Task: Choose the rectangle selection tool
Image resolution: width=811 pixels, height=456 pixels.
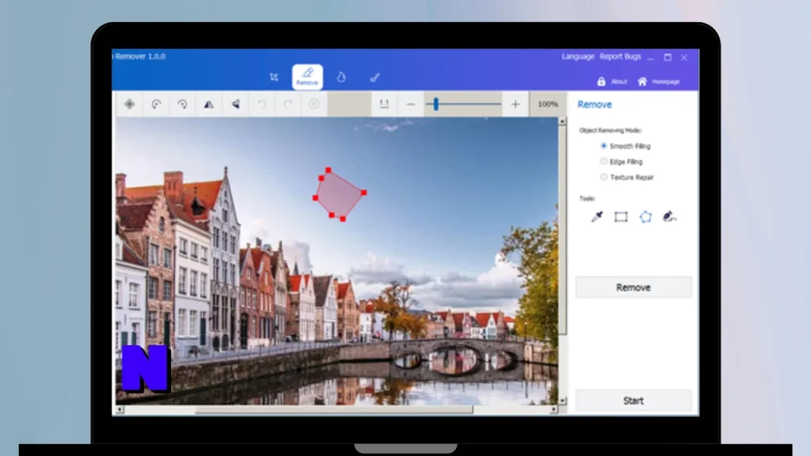Action: click(621, 217)
